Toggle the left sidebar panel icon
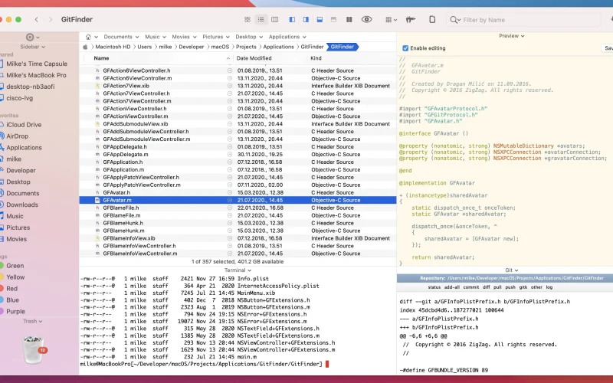The width and height of the screenshot is (613, 383). [x=292, y=20]
